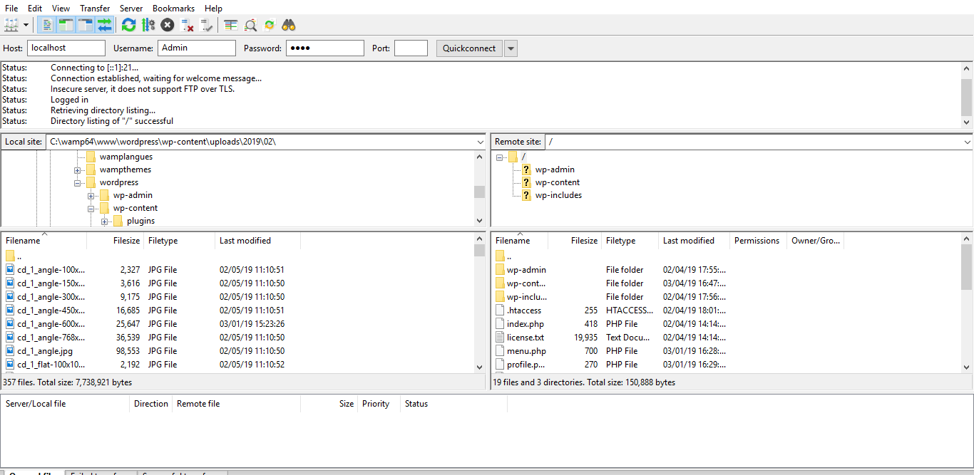The image size is (974, 475).
Task: Open the directory listing filters dialog
Action: click(231, 25)
